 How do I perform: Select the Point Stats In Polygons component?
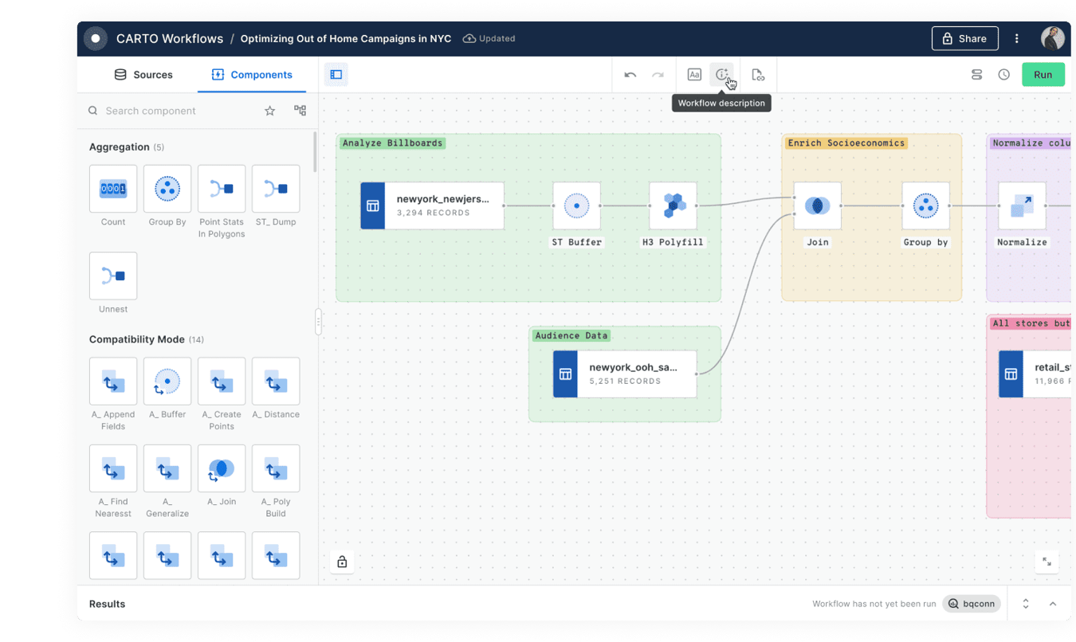[222, 189]
